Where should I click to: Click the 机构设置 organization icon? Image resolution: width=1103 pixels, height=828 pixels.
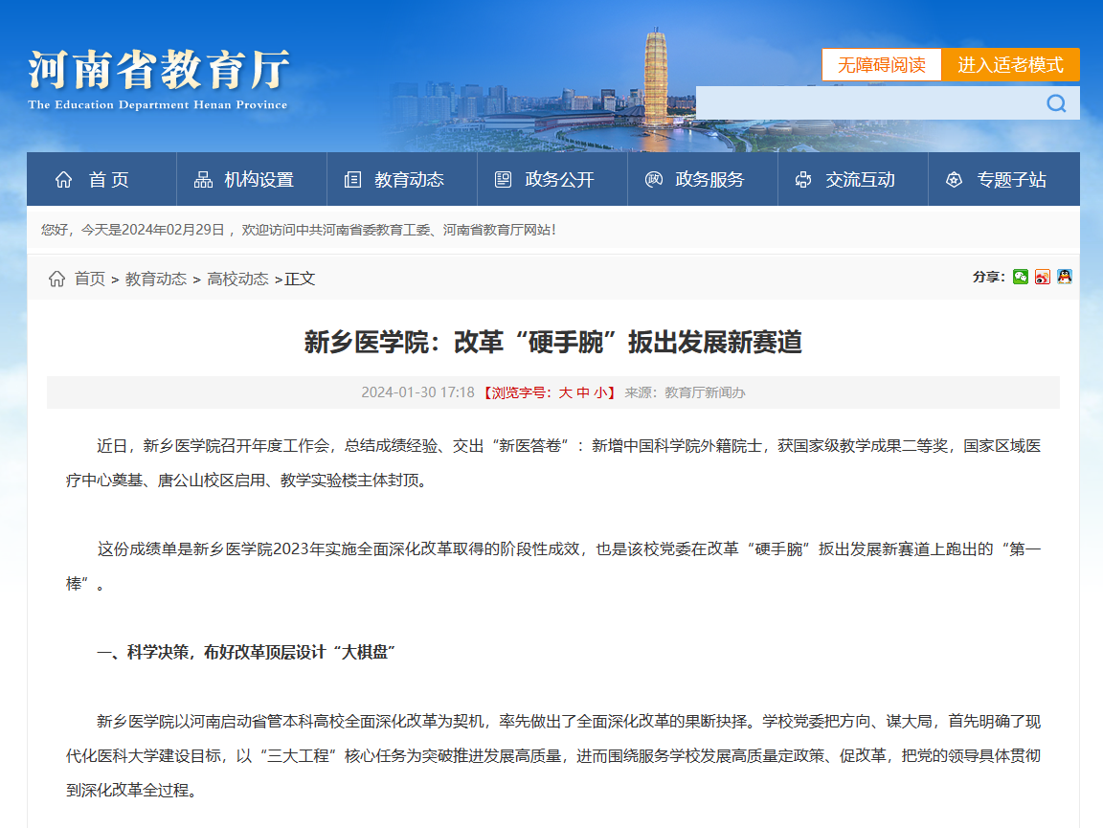(203, 179)
